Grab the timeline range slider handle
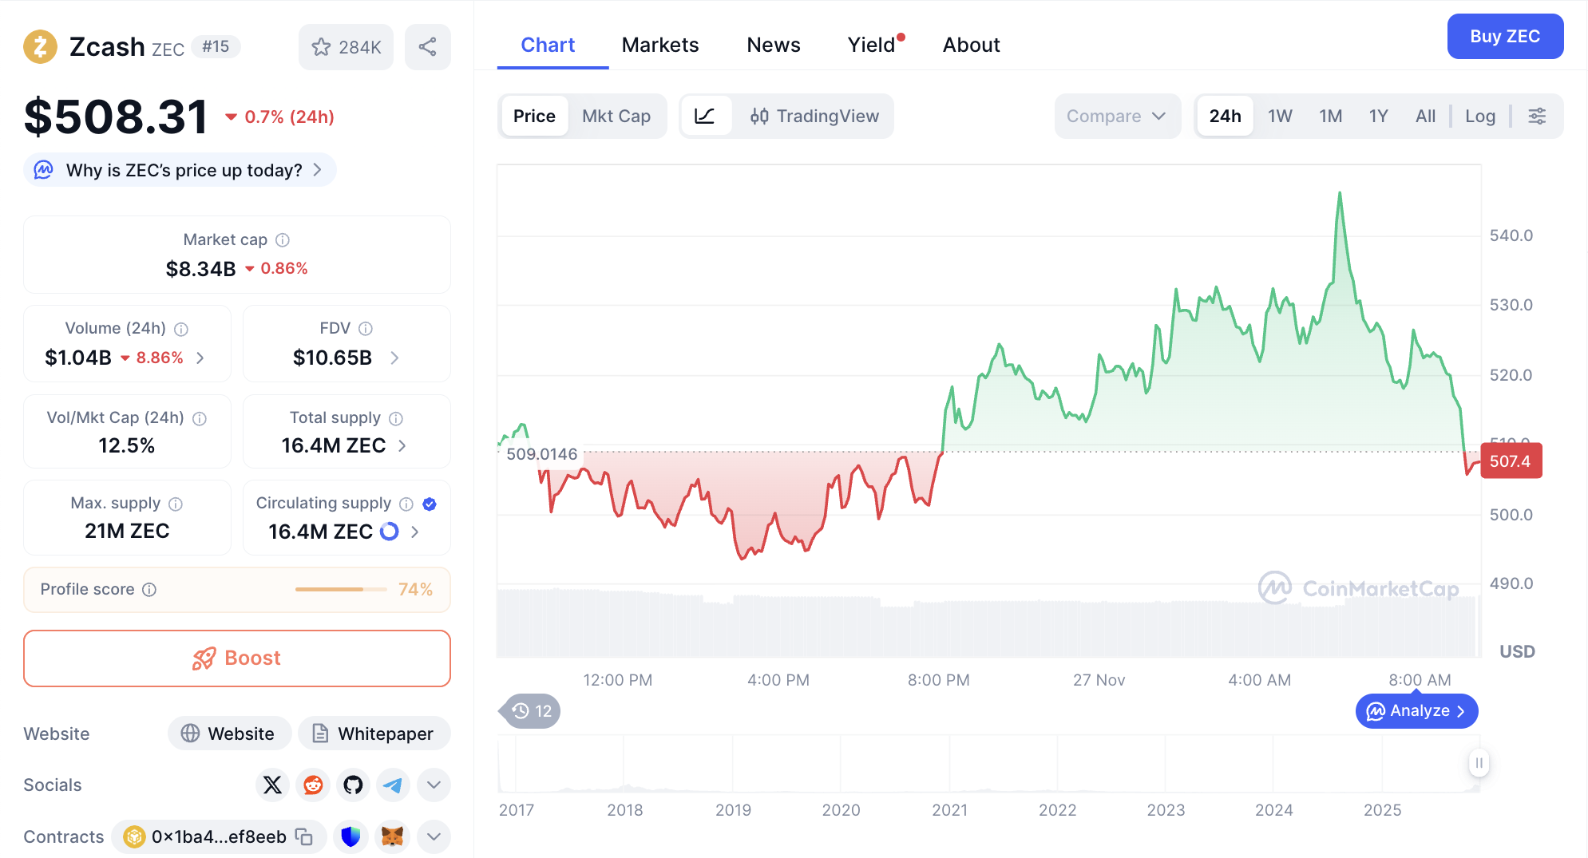 (1479, 763)
